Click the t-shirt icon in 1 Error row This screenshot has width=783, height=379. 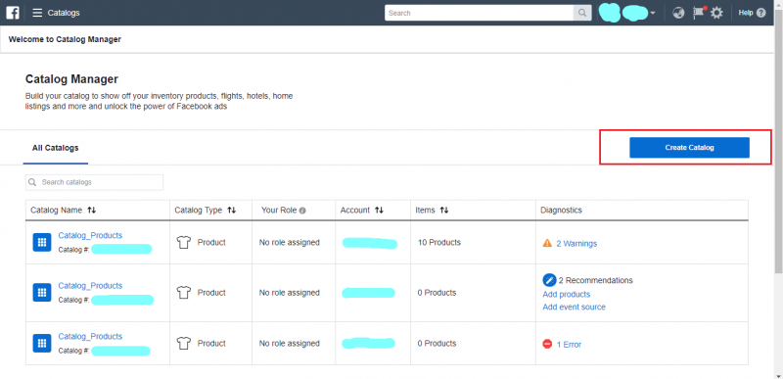tap(184, 343)
